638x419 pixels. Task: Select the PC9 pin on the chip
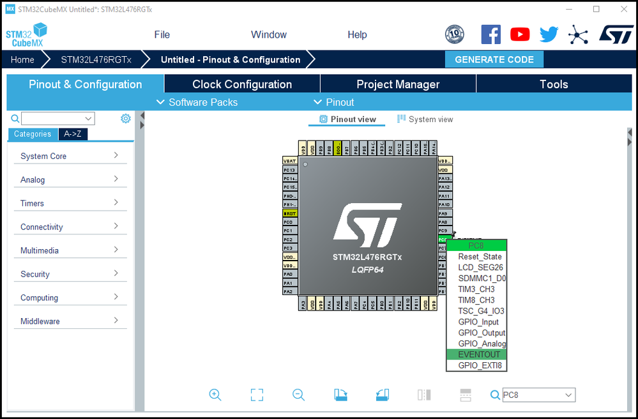pyautogui.click(x=445, y=230)
